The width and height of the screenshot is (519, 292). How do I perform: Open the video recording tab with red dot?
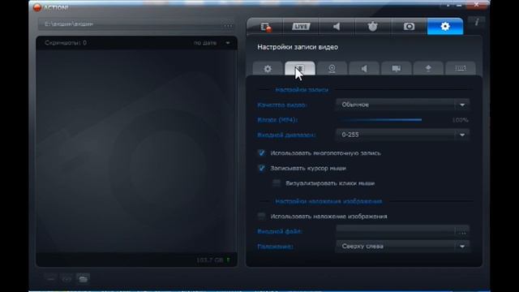click(x=265, y=27)
